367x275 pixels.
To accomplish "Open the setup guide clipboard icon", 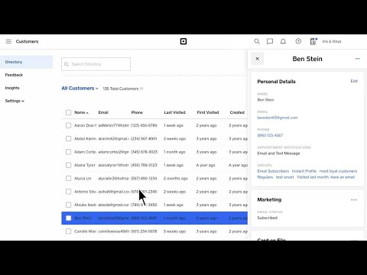I will tap(313, 41).
